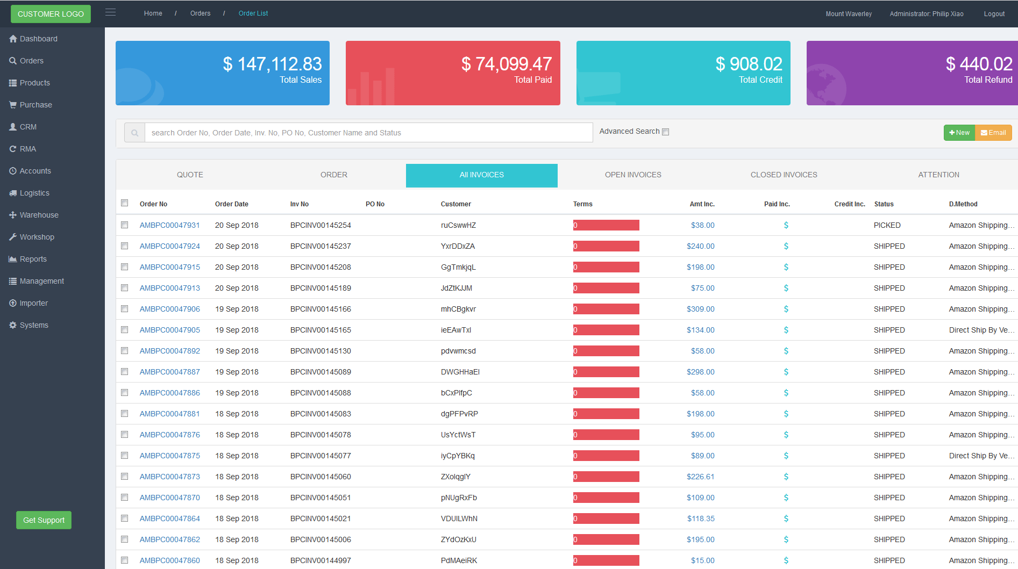The height and width of the screenshot is (569, 1018).
Task: Click Get Support button
Action: pos(44,520)
